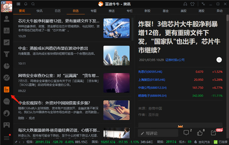Switch to the 推送 tab
Image resolution: width=229 pixels, height=145 pixels.
tap(111, 11)
